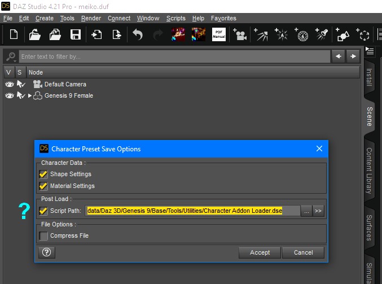
Task: Click the filter text field in Scene pane
Action: click(x=174, y=56)
